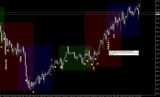160x97 pixels.
Task: Select the yellow star under the red arrow box
Action: [139, 7]
